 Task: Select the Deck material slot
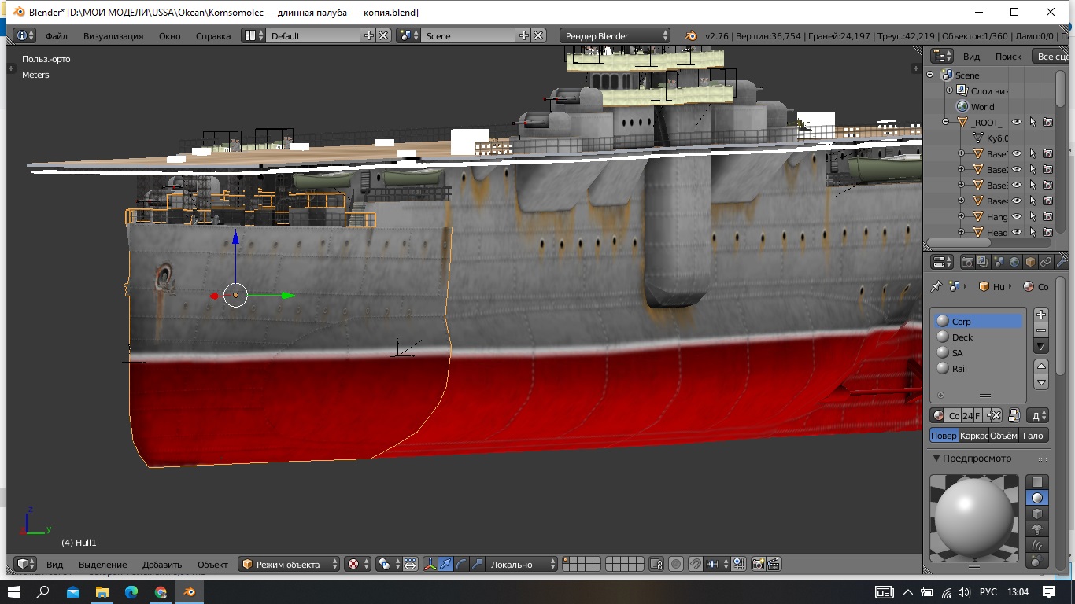click(962, 337)
